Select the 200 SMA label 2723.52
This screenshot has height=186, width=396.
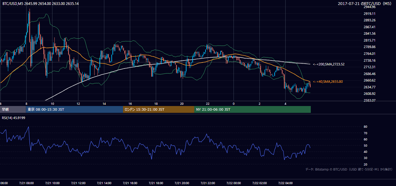pyautogui.click(x=329, y=64)
